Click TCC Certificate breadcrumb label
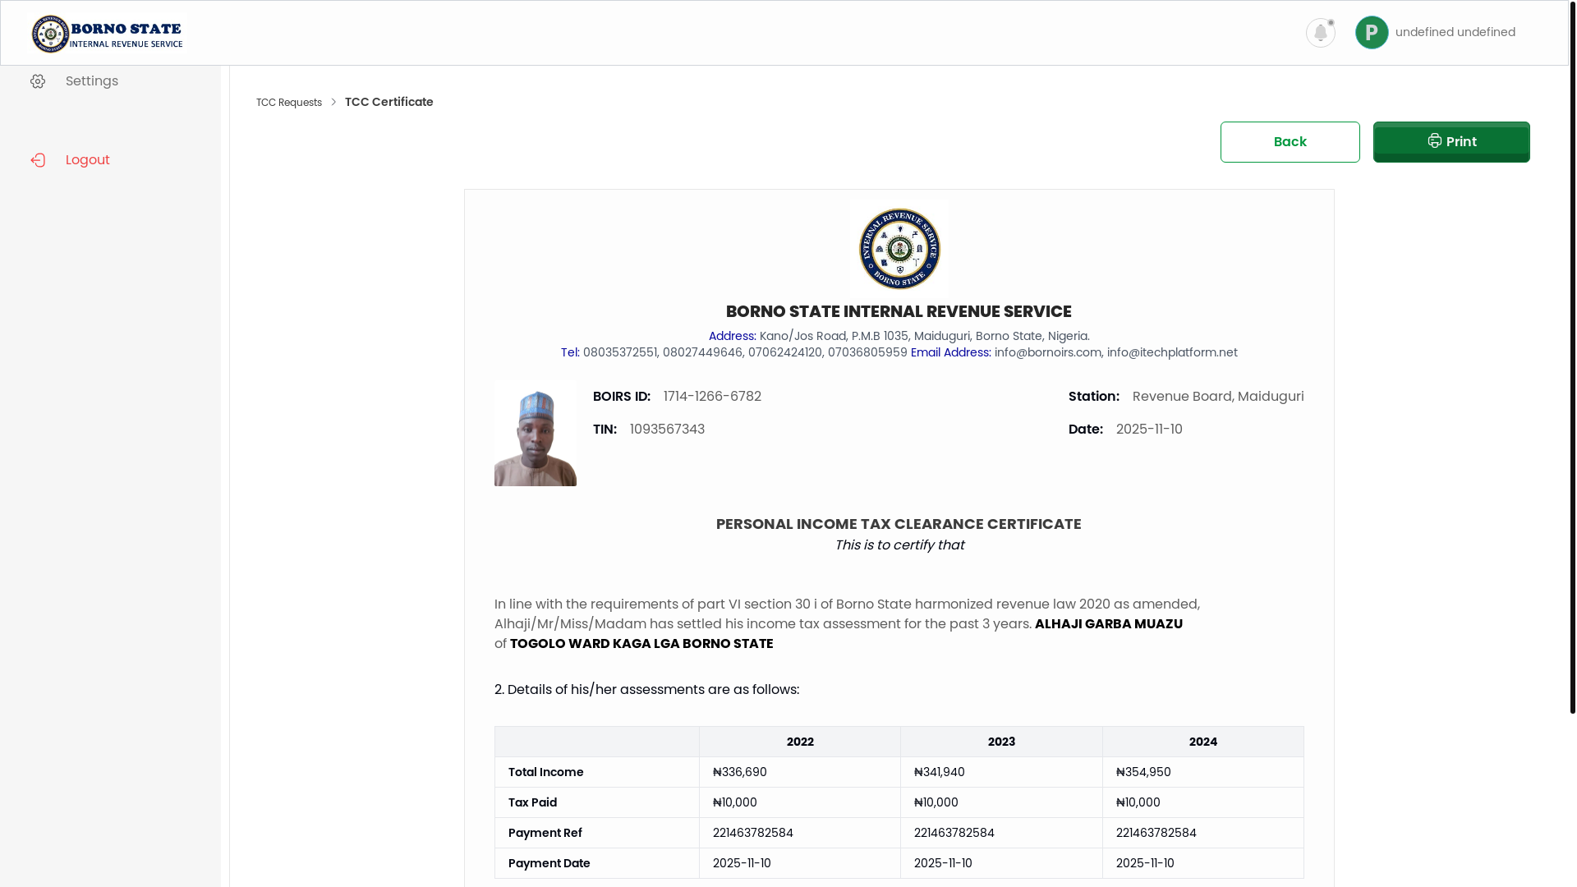The image size is (1577, 887). [x=389, y=102]
